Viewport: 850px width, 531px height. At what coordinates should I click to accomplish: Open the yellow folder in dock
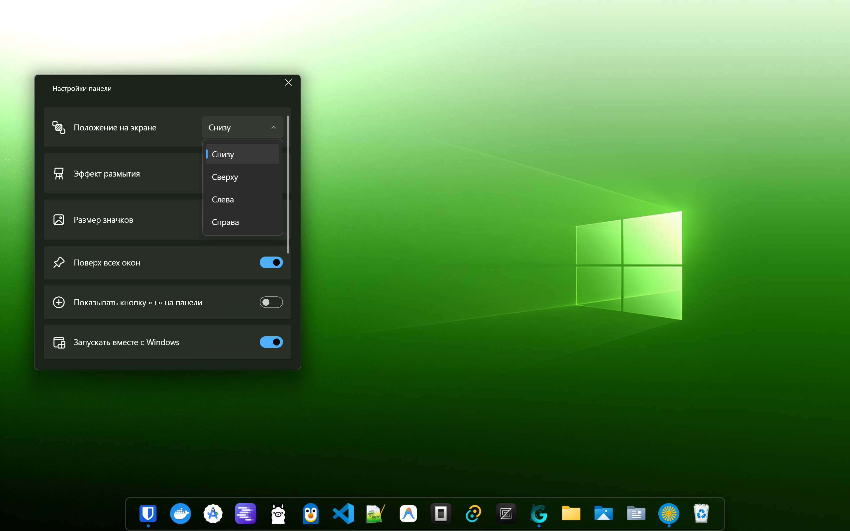coord(571,513)
